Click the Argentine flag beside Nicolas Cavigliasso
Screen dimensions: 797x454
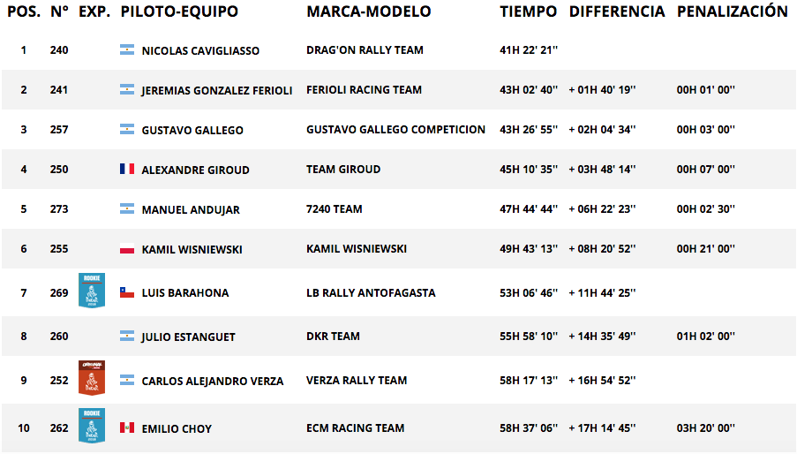(x=127, y=49)
